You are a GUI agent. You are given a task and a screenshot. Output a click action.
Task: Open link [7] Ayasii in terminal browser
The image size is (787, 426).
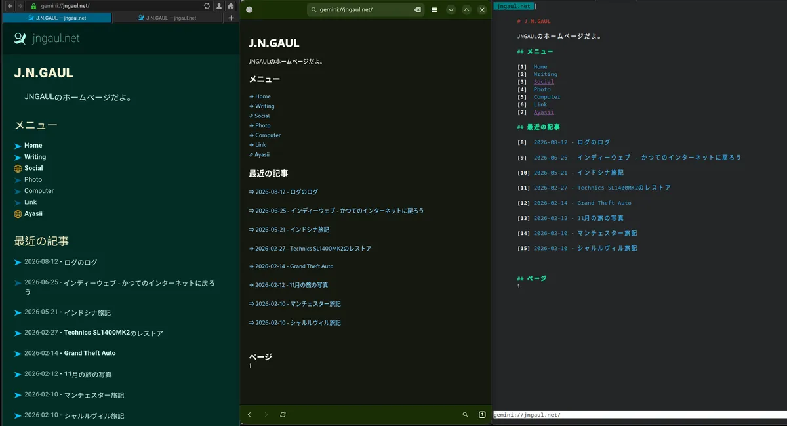coord(544,112)
